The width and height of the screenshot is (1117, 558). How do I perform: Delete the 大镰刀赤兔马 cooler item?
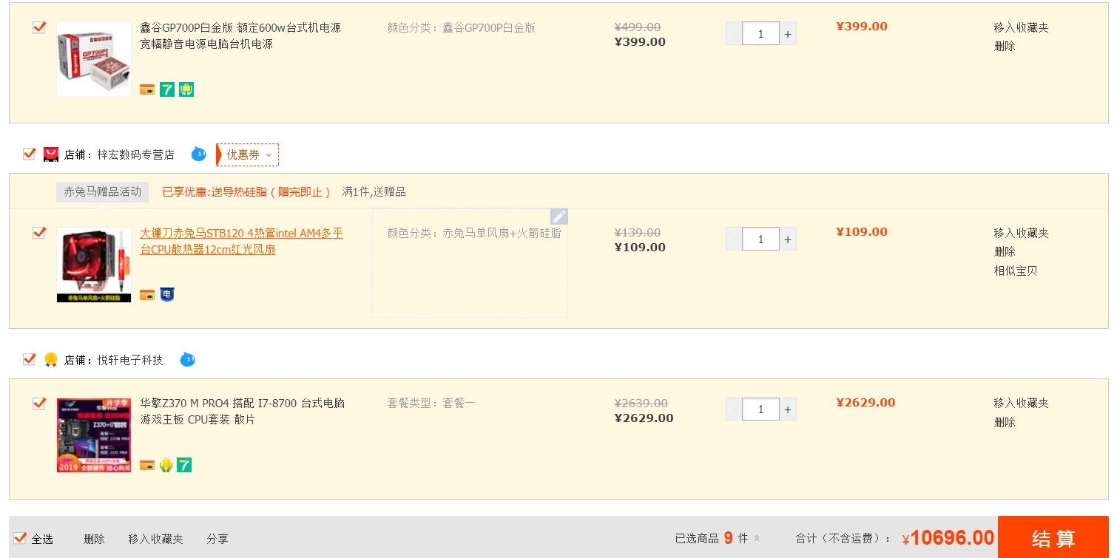[1005, 251]
